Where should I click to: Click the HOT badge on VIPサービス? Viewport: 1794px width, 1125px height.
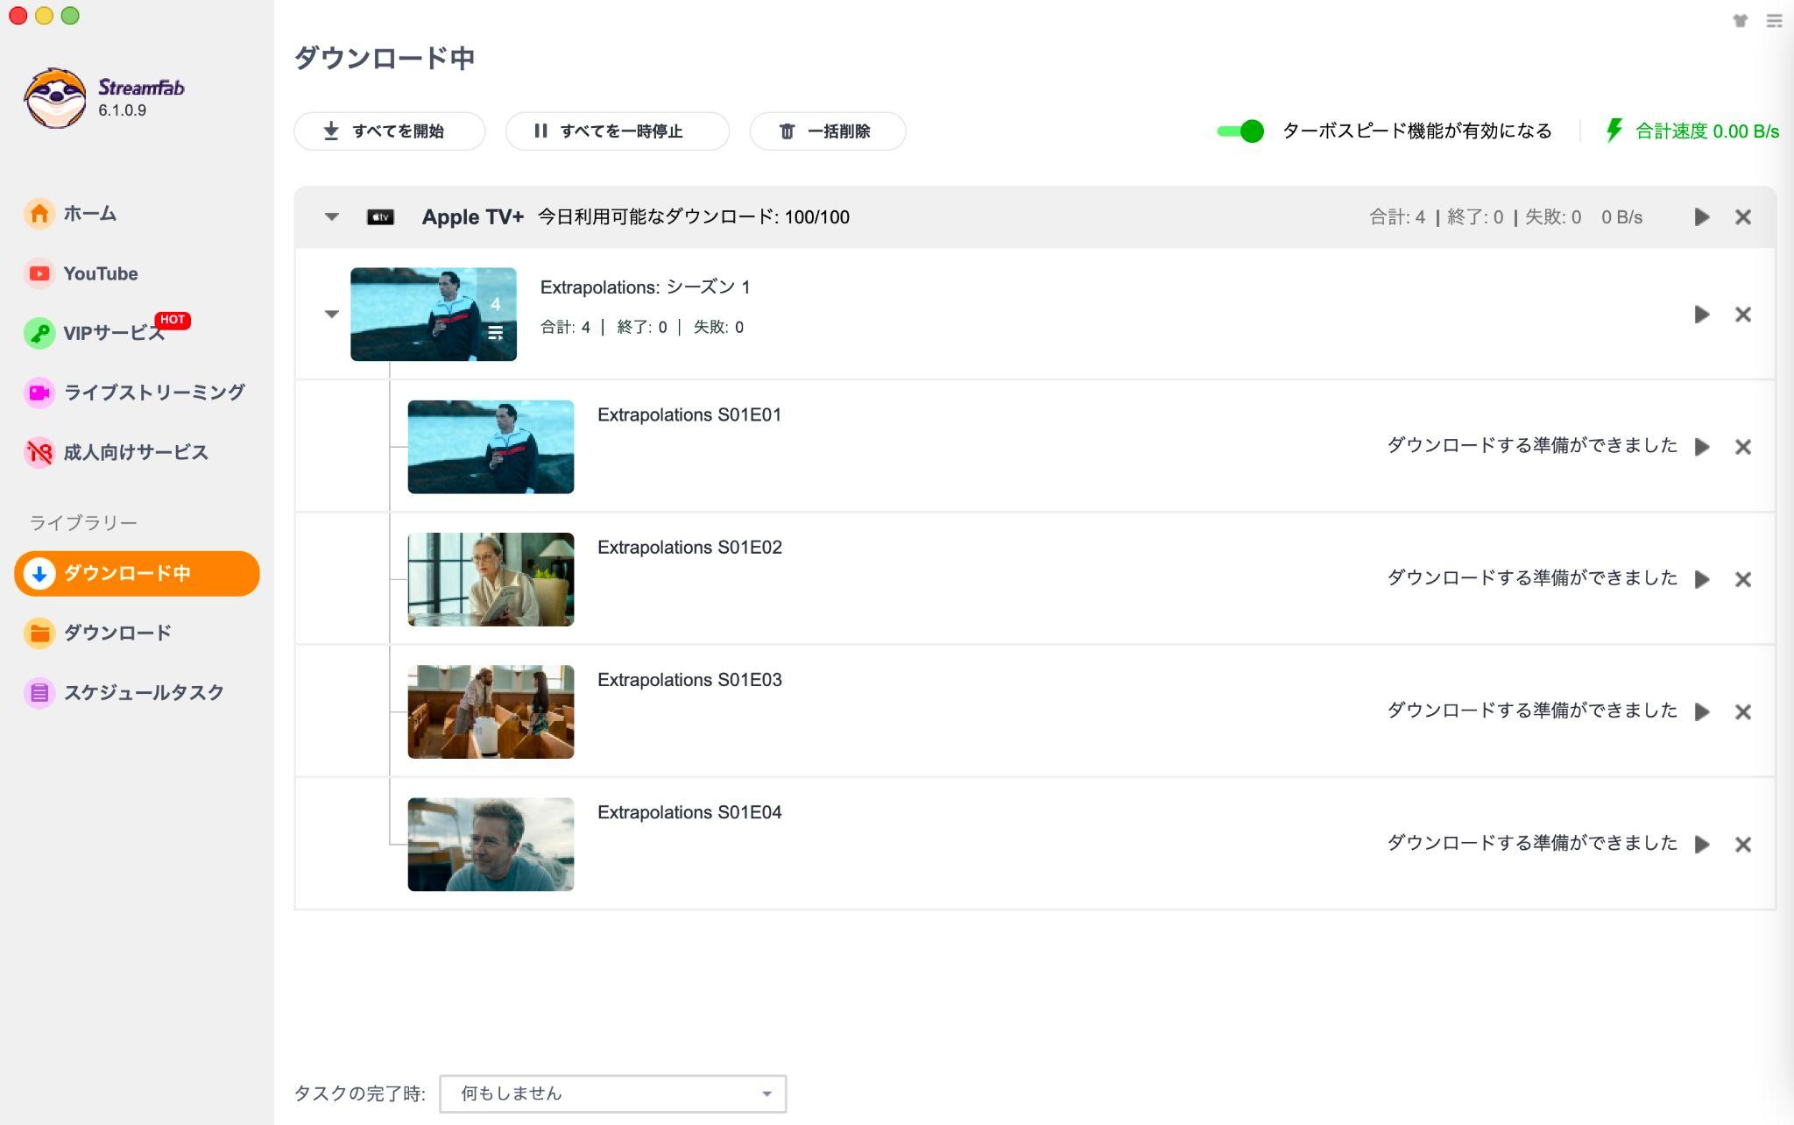[173, 320]
